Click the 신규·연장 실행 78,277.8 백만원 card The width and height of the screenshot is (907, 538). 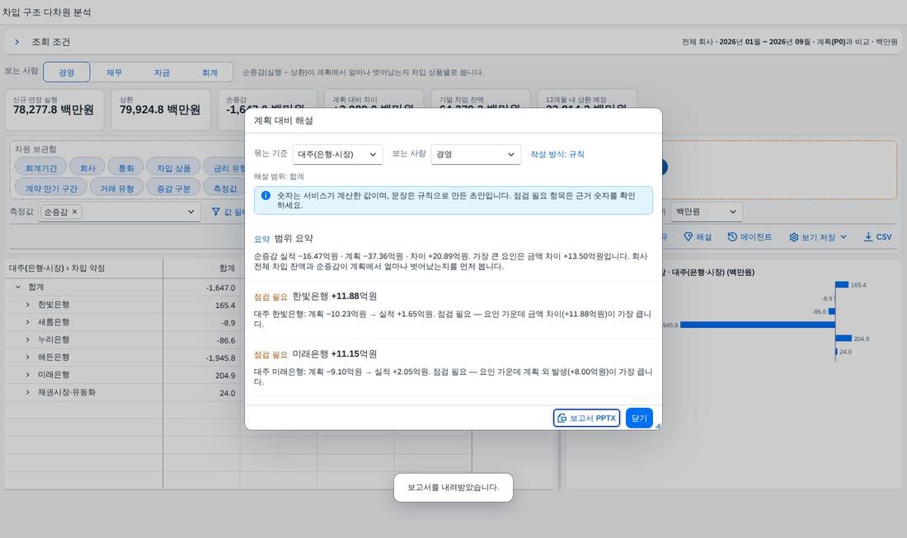point(54,110)
